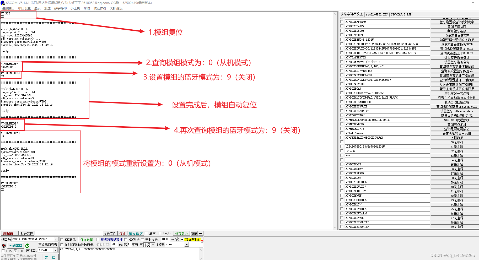This screenshot has height=260, width=479.
Task: Open the 大虾论坛 menu
Action: (116, 8)
